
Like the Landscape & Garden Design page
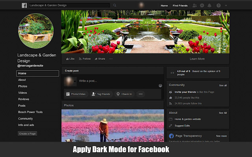coord(70,59)
